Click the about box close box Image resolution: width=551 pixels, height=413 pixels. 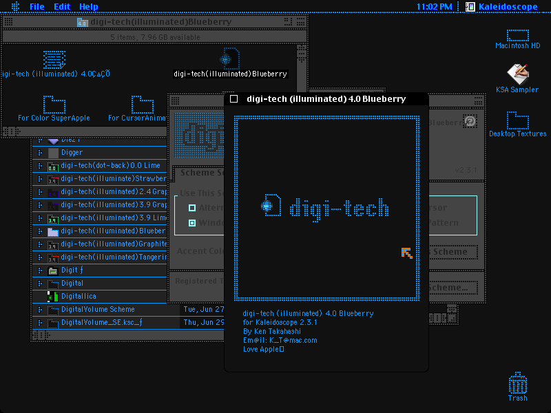(x=233, y=98)
